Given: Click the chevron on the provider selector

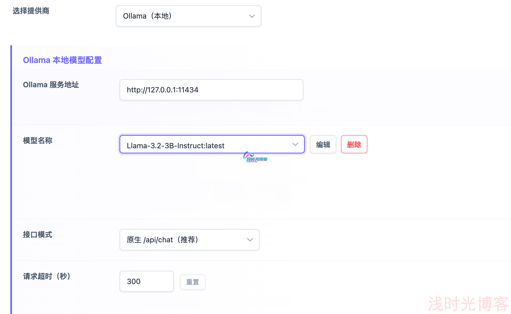Looking at the screenshot, I should click(x=251, y=16).
